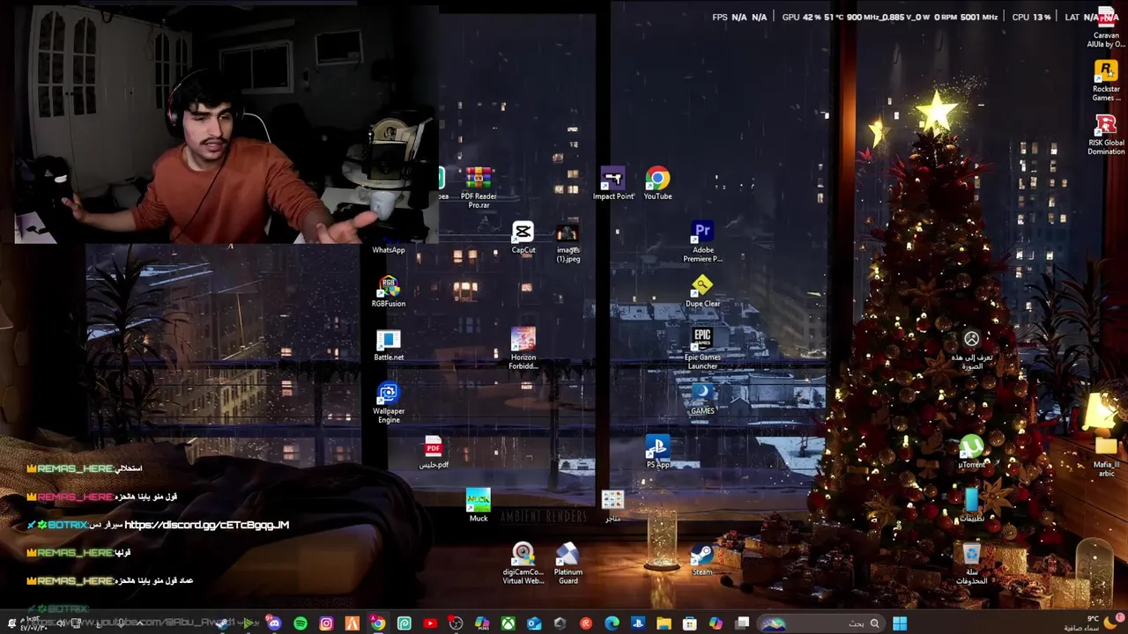Launch CapCut from the desktop
This screenshot has width=1128, height=634.
pyautogui.click(x=523, y=237)
